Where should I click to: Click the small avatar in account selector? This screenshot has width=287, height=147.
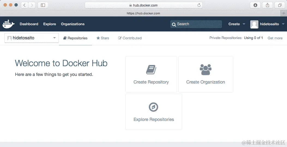9,38
